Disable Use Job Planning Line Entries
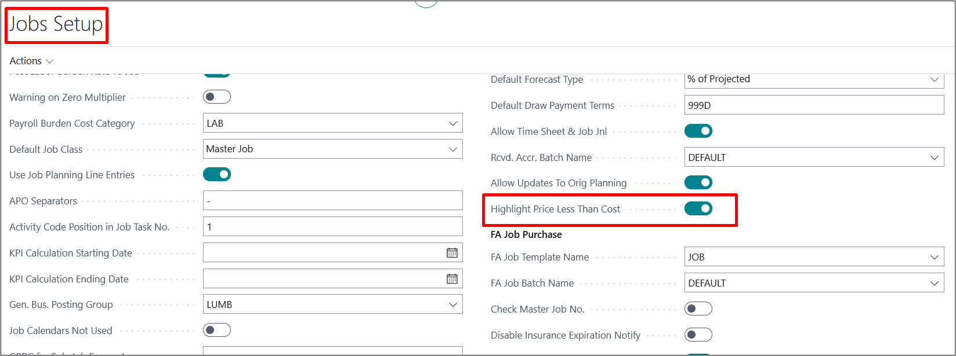956x356 pixels. (217, 175)
